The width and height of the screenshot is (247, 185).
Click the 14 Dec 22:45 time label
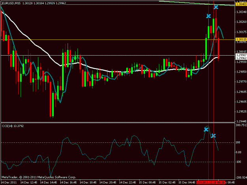click(x=128, y=183)
